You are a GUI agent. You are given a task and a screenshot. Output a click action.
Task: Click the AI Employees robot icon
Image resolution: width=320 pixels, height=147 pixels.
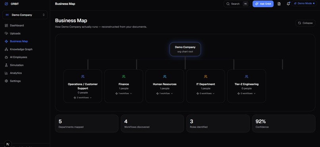6,57
